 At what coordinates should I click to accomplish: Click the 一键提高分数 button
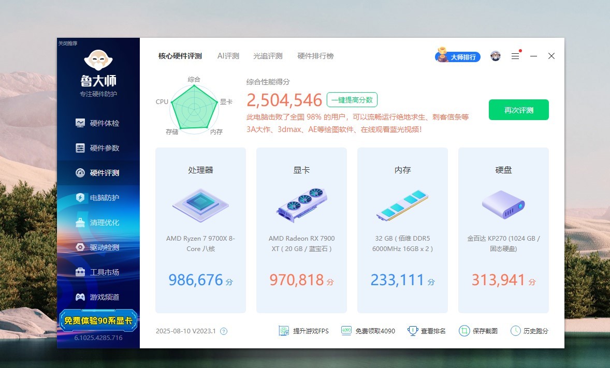pos(352,99)
